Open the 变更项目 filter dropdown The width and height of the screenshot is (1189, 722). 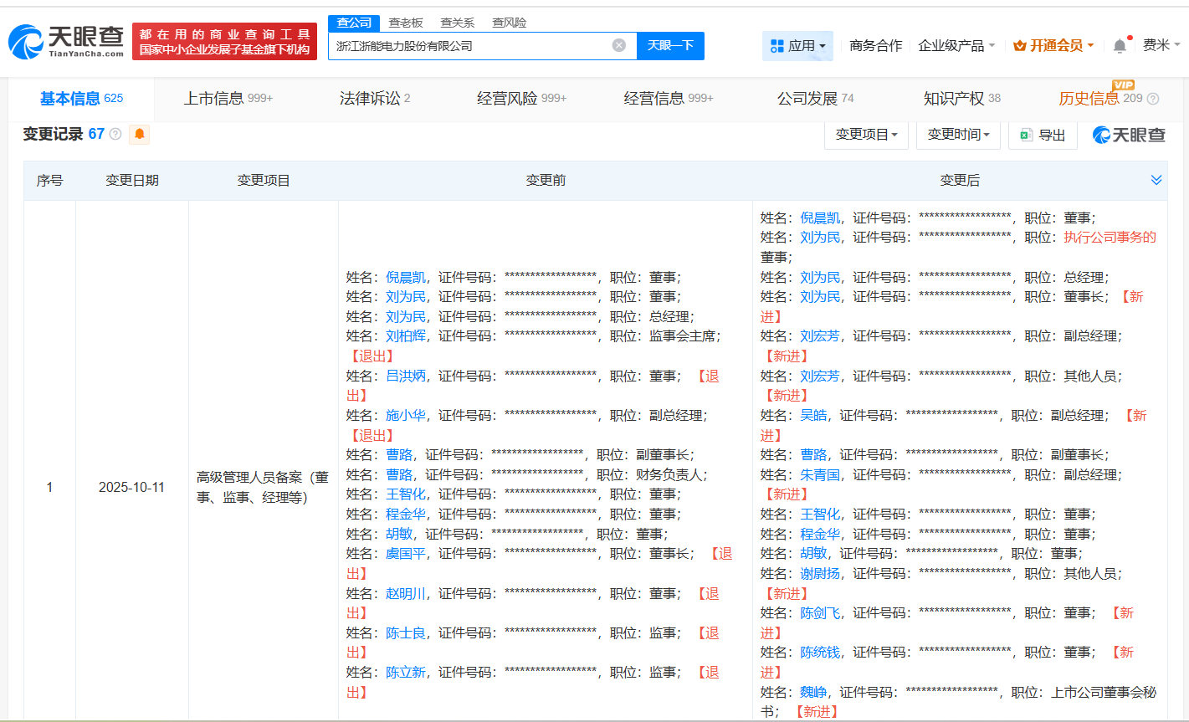[866, 134]
